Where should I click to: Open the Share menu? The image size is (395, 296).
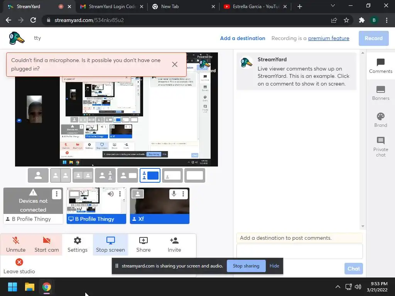pyautogui.click(x=143, y=245)
